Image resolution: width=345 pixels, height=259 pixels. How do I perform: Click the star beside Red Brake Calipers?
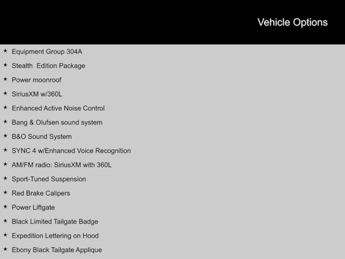[5, 193]
